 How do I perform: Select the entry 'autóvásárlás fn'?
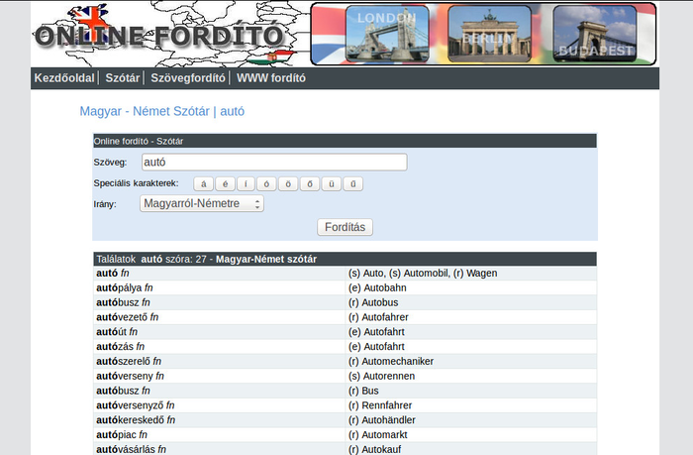[132, 449]
